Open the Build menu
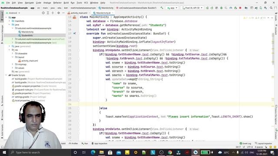278x156 pixels. tap(66, 3)
